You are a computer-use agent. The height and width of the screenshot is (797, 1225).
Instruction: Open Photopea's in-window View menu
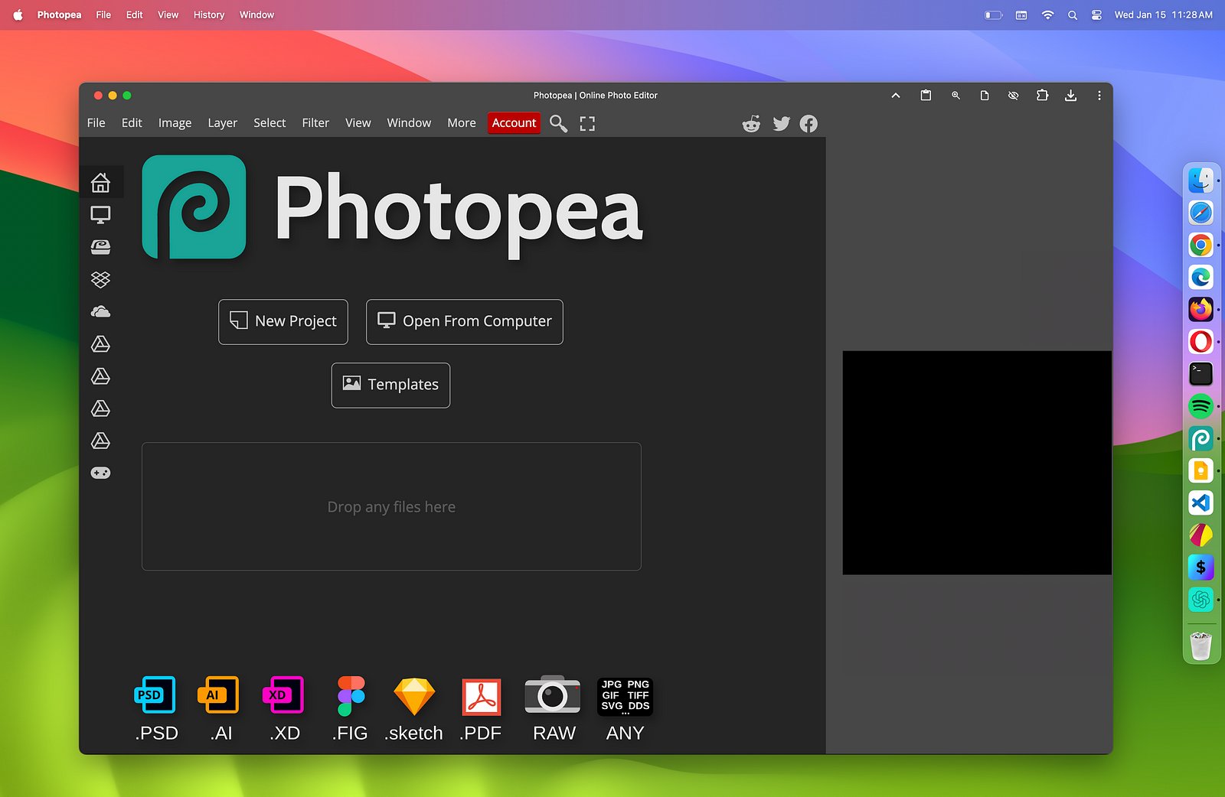[x=358, y=123]
